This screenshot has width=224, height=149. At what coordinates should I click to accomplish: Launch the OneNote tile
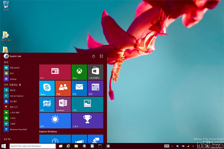[x=63, y=105]
